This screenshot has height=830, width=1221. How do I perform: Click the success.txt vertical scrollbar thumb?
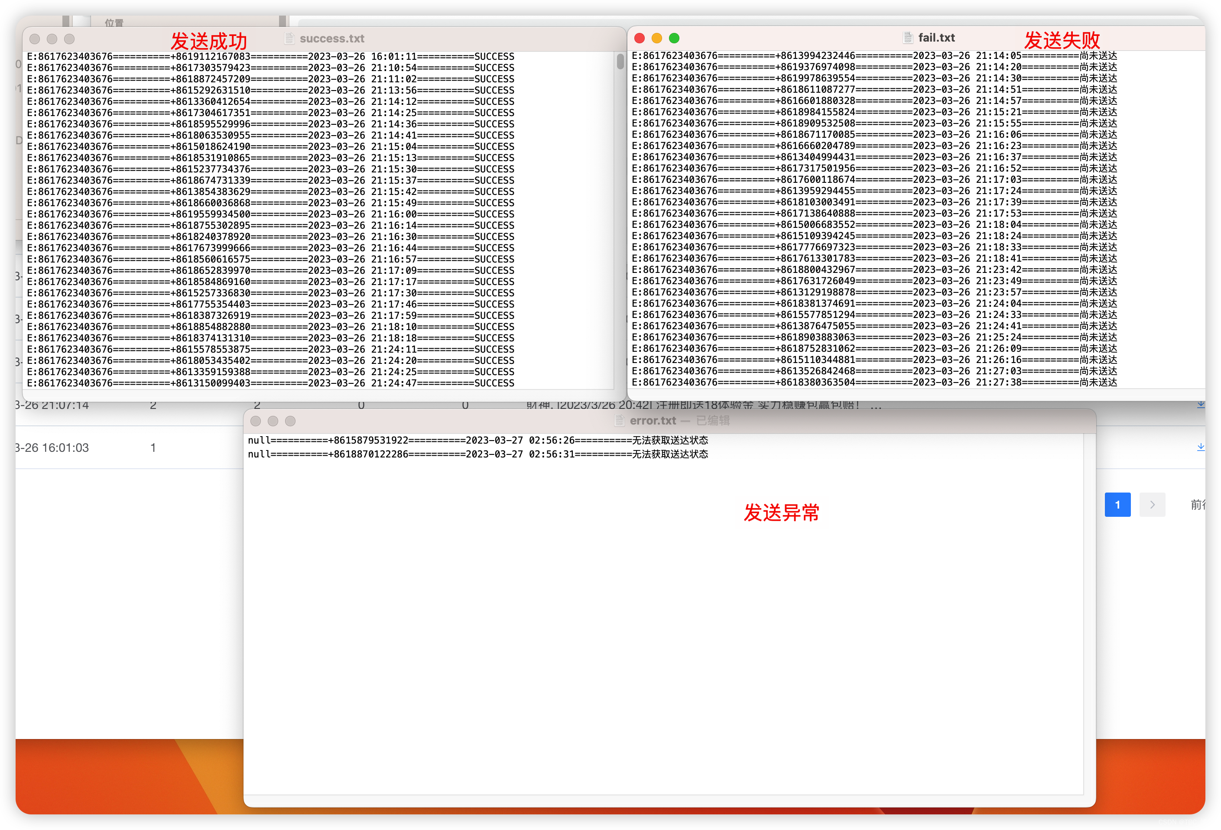click(620, 62)
